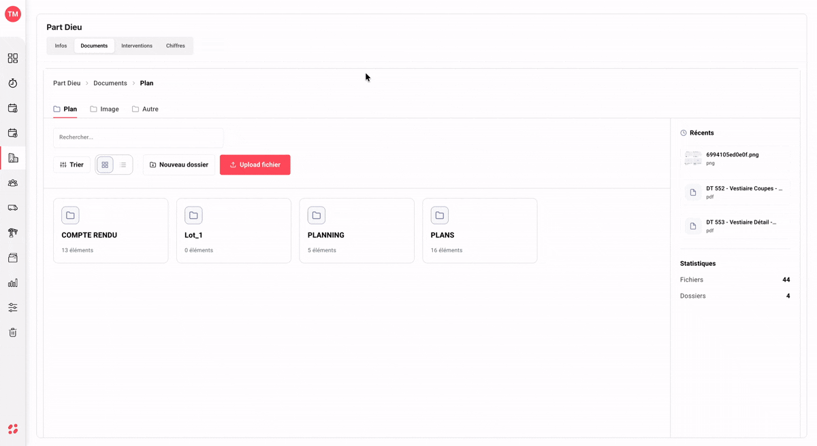Switch to grid view
817x446 pixels.
(x=105, y=165)
